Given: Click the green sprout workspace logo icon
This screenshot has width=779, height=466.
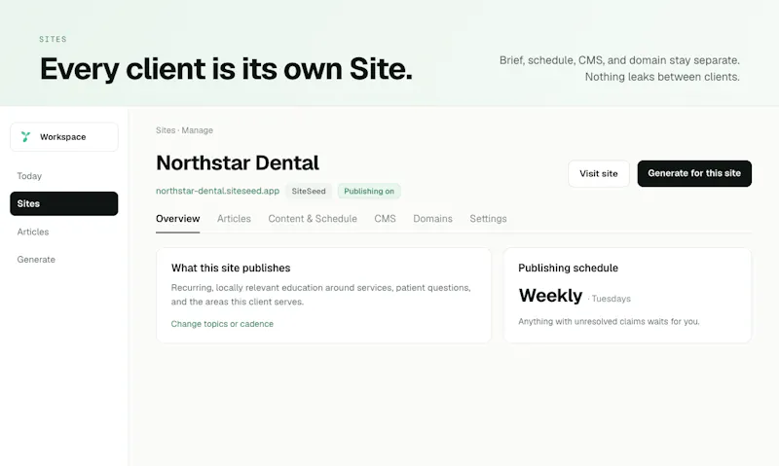Looking at the screenshot, I should (26, 136).
